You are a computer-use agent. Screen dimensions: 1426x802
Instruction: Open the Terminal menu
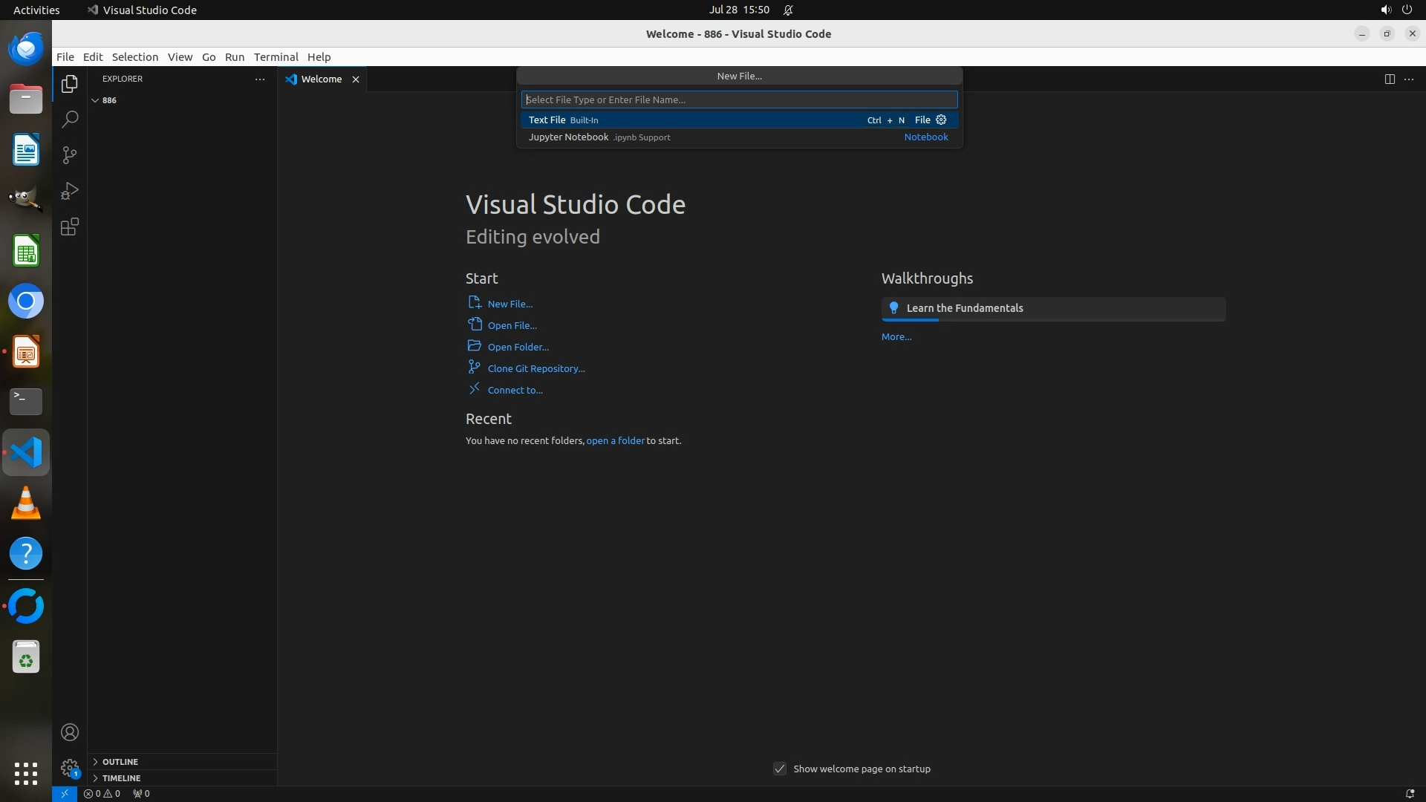tap(276, 57)
